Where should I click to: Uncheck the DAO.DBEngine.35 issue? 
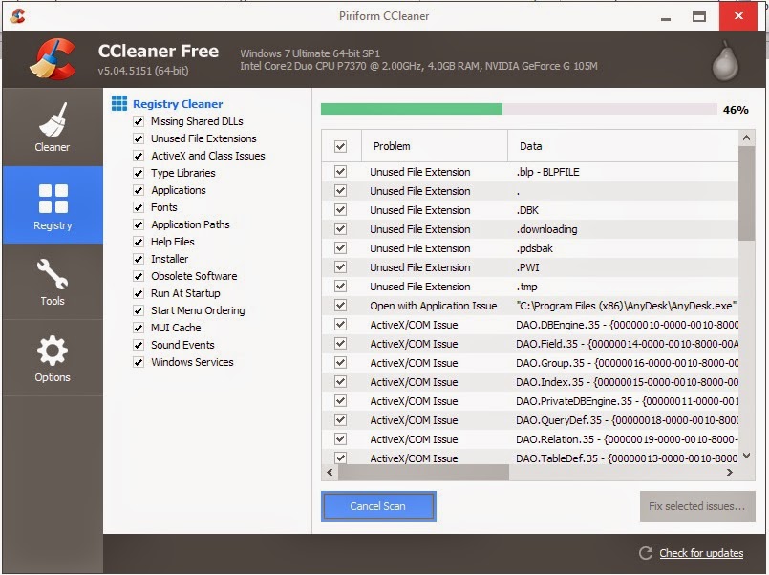[x=340, y=325]
